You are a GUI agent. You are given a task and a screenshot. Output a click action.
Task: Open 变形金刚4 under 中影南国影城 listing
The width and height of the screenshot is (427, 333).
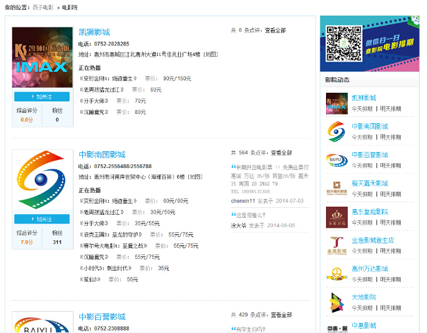pos(108,201)
